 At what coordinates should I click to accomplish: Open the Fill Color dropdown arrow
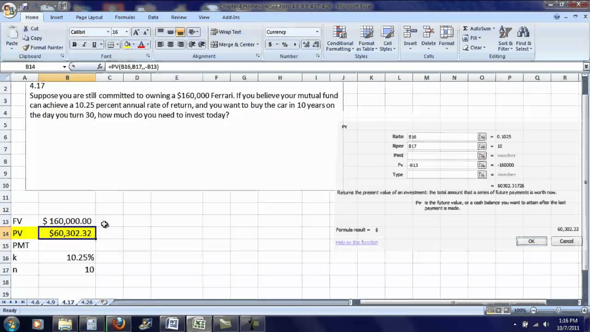pos(134,45)
